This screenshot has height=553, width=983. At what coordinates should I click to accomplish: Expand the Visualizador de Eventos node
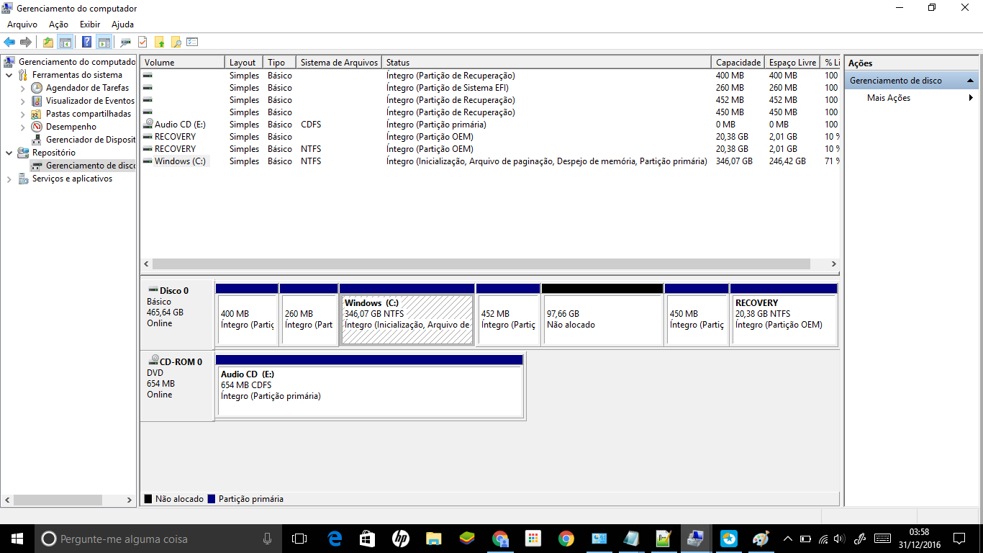[x=22, y=101]
